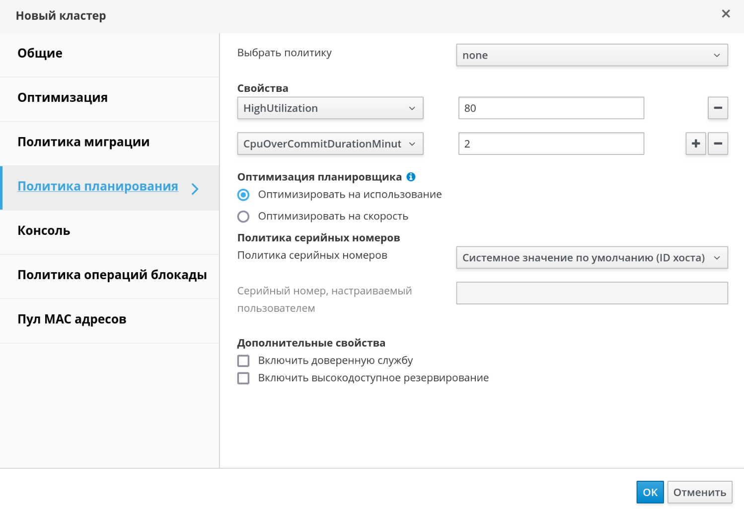The image size is (744, 518).
Task: Click the Отменить button
Action: pyautogui.click(x=699, y=492)
